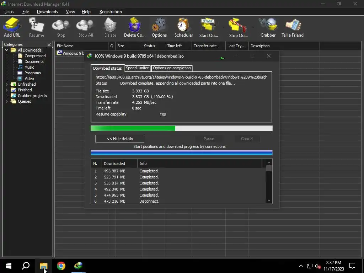Collapse the All Downloads tree node
Image resolution: width=364 pixels, height=273 pixels.
point(6,50)
